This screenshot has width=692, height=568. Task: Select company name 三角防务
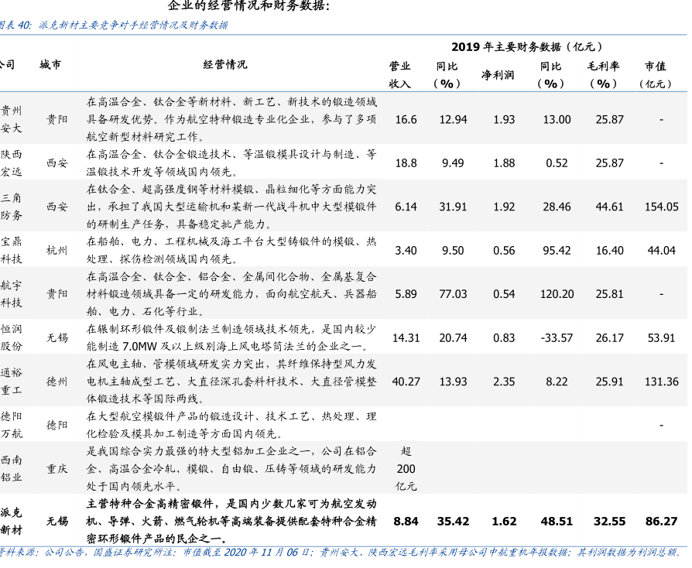tap(11, 207)
